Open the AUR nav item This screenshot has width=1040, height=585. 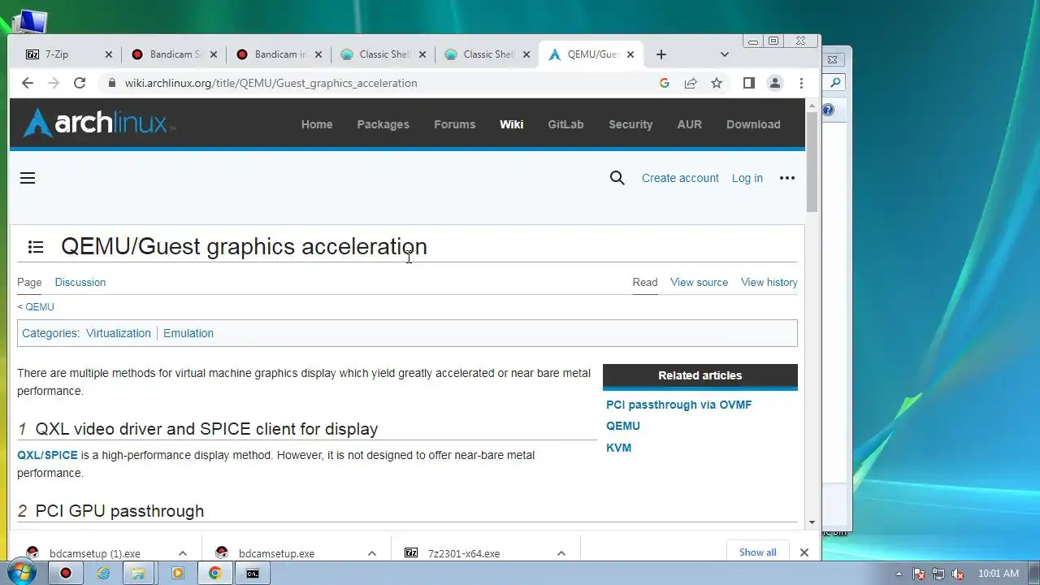coord(689,124)
